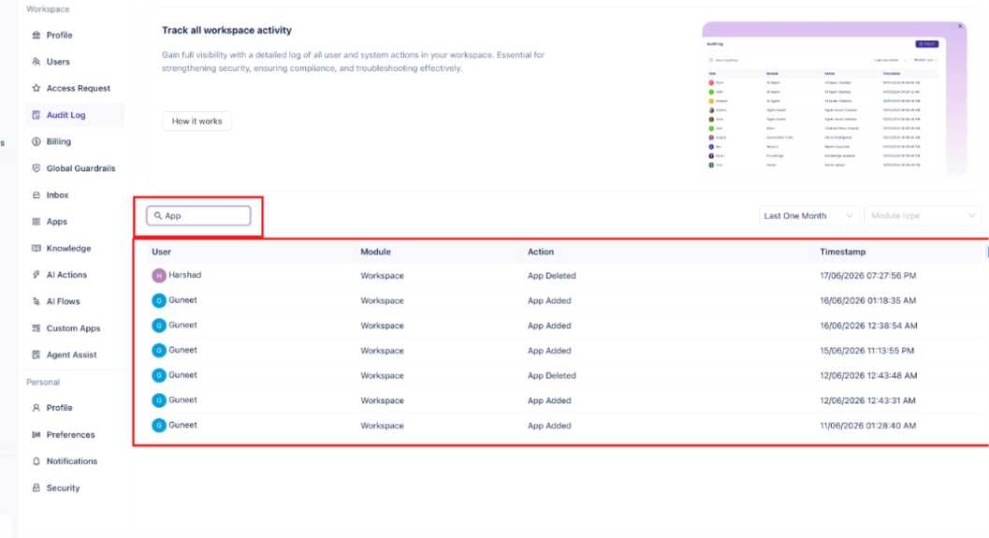Click the Action column header
This screenshot has height=538, width=989.
coord(541,252)
